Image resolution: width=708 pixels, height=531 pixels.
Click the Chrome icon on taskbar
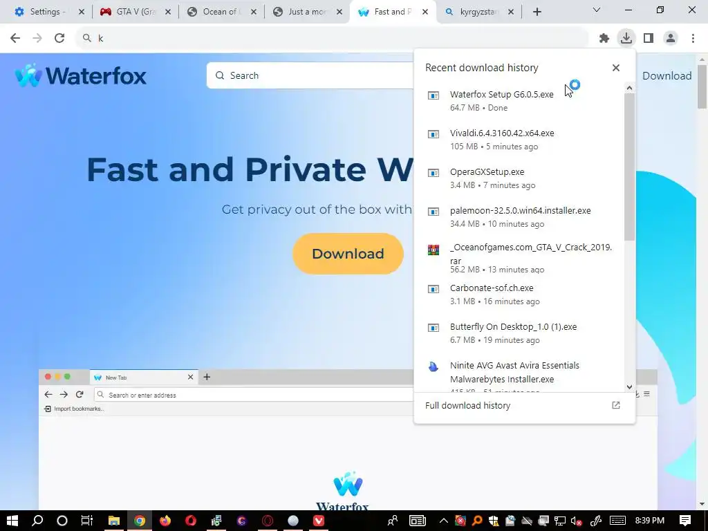(140, 521)
